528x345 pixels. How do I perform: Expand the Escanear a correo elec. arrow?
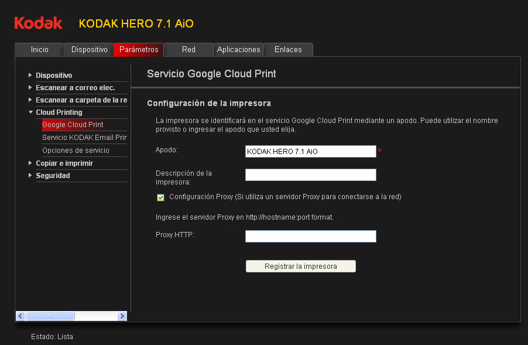point(30,88)
